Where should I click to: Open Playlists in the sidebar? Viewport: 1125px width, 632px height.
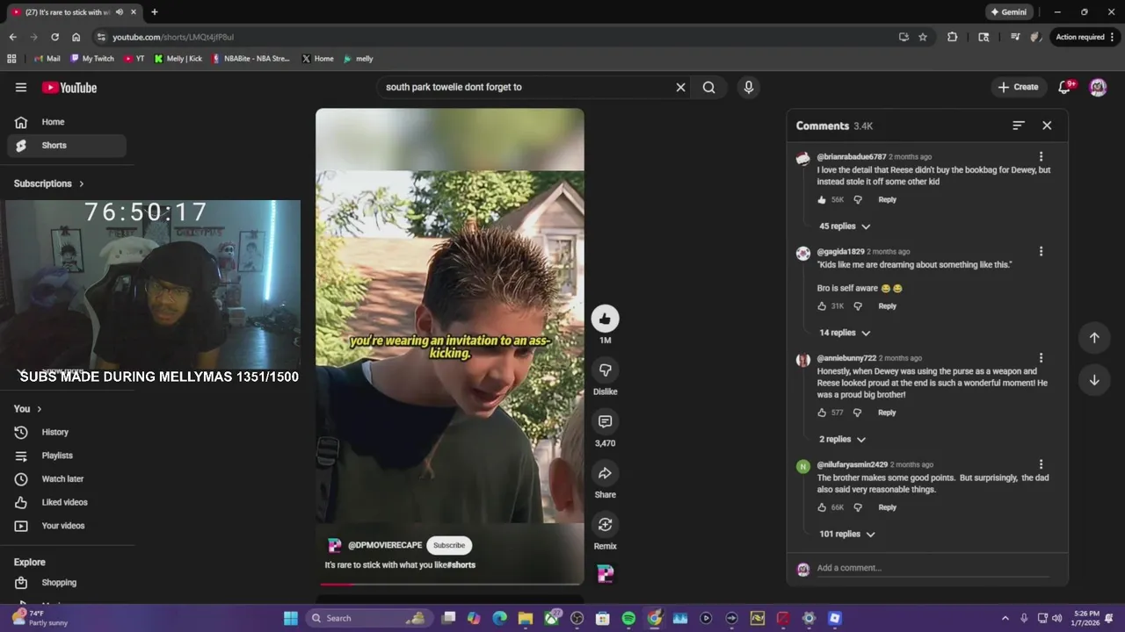[66, 456]
